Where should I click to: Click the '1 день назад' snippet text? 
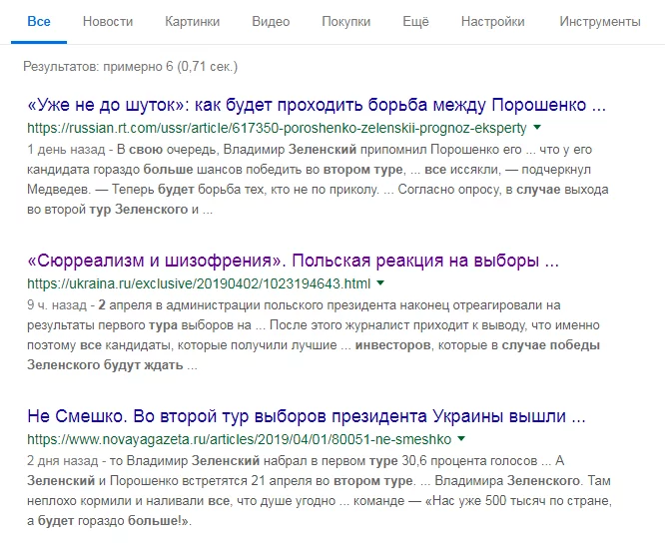point(66,150)
